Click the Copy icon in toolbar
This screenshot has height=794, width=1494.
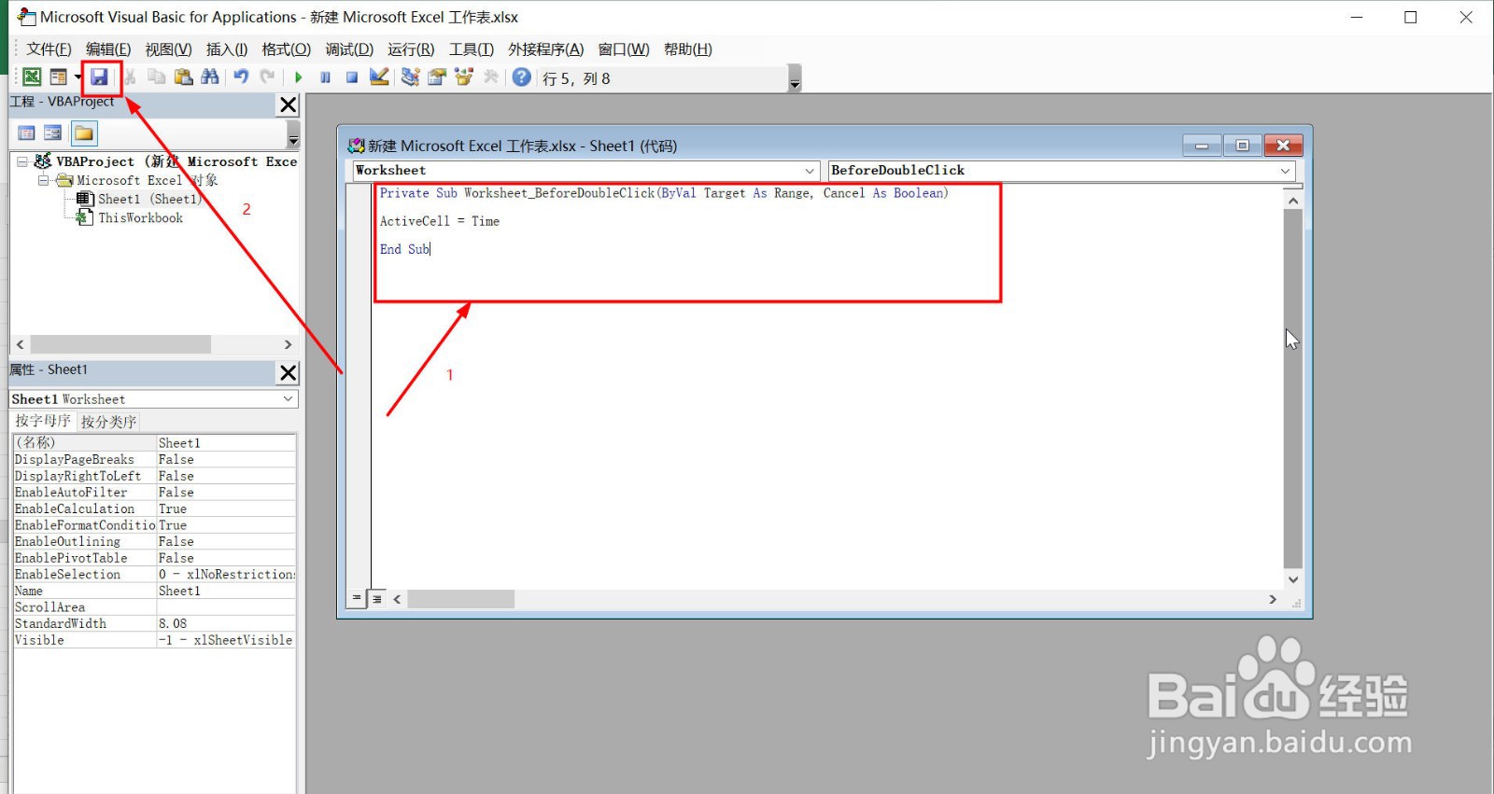click(x=157, y=77)
